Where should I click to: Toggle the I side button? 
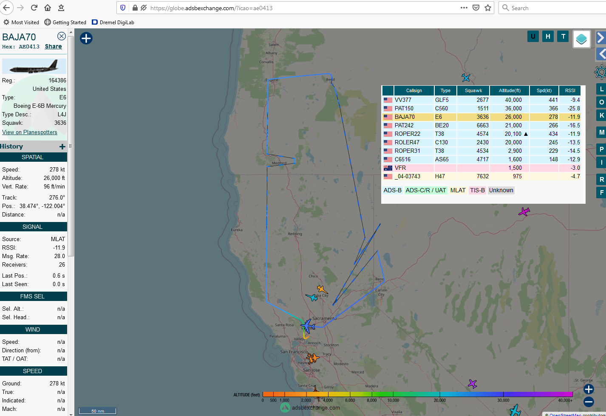(x=601, y=163)
